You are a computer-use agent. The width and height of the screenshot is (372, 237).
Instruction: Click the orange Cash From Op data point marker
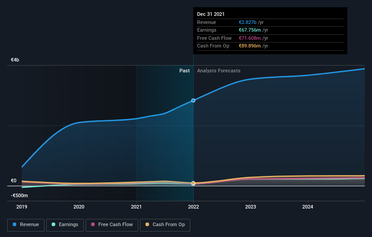click(x=193, y=183)
